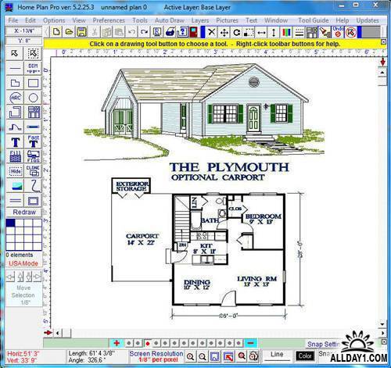Select the red zoom level dot

(147, 344)
